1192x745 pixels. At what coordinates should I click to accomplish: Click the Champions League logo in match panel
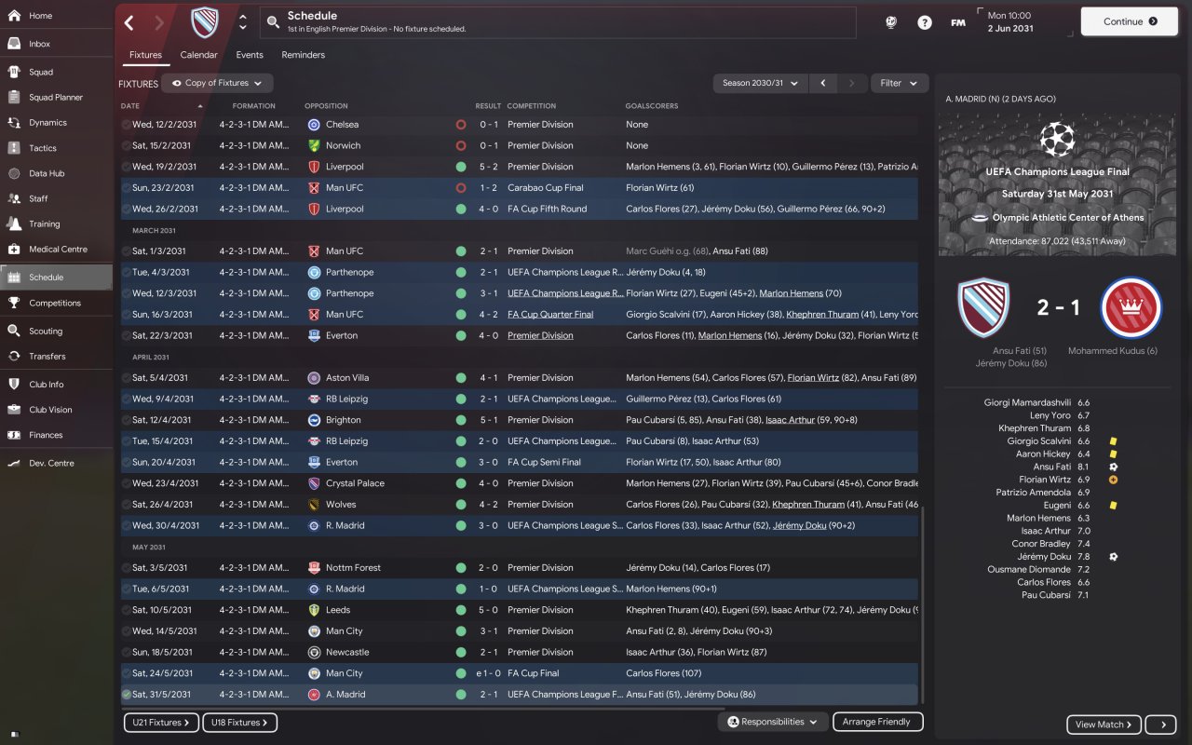pyautogui.click(x=1057, y=140)
